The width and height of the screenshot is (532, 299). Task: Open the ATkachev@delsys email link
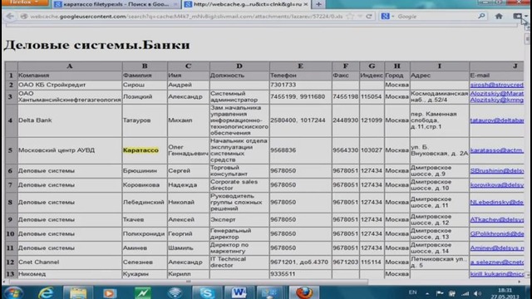(497, 219)
